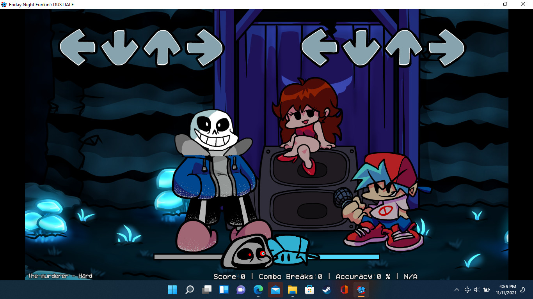Click the cyan health bar
Image resolution: width=533 pixels, height=299 pixels.
coord(351,257)
